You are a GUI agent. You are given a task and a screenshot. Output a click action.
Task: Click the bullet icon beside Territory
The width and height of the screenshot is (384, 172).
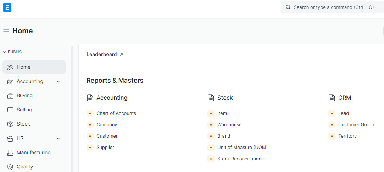pyautogui.click(x=332, y=136)
